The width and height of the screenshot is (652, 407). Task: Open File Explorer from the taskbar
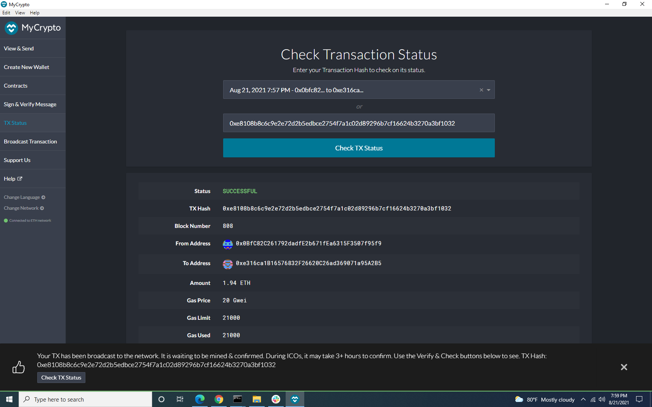click(257, 399)
